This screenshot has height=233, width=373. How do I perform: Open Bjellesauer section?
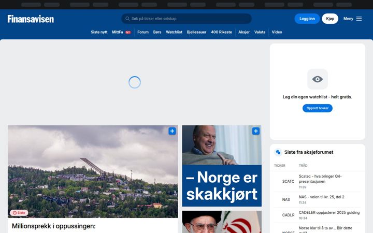tap(196, 32)
